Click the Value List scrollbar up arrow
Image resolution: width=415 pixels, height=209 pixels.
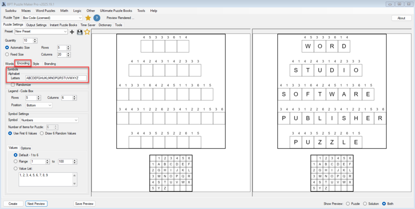(75, 175)
